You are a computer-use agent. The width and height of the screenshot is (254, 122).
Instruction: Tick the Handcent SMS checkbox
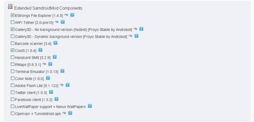tap(12, 57)
